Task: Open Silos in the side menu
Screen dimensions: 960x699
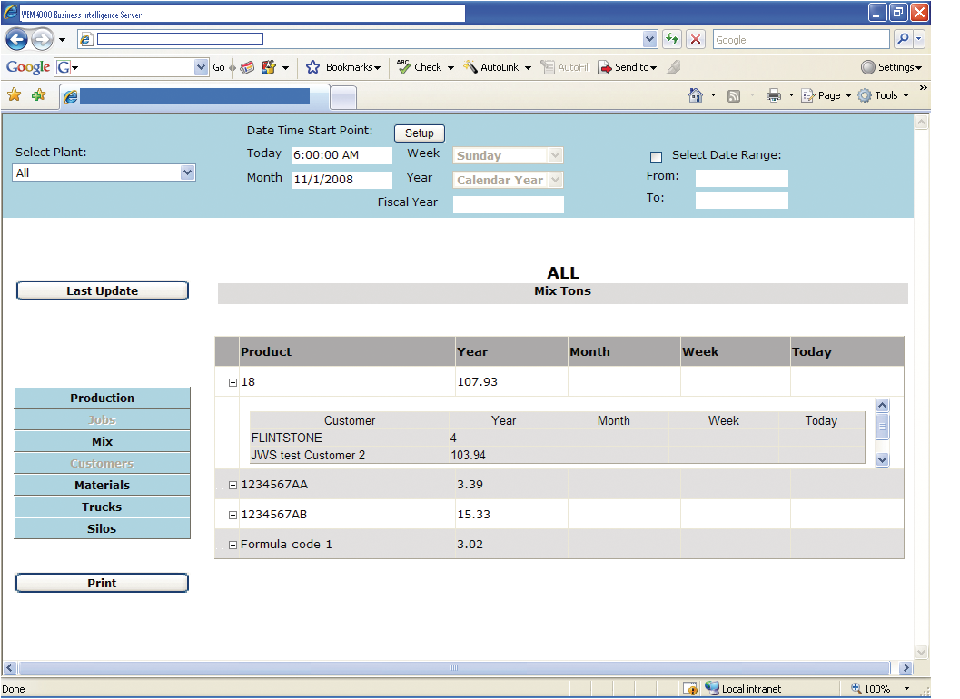Action: point(103,529)
